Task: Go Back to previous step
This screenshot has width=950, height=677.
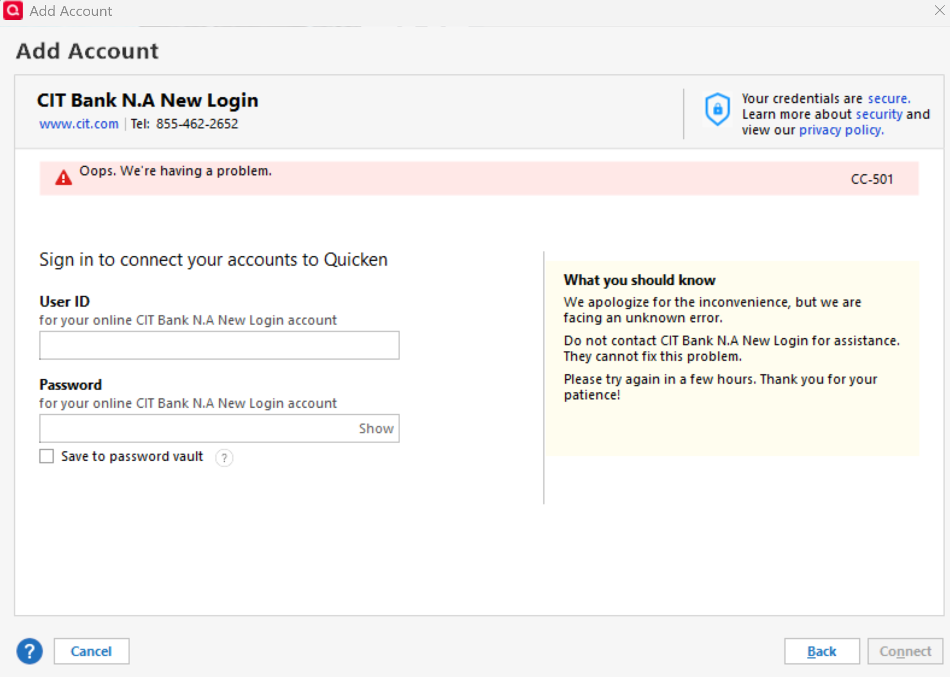Action: (x=821, y=651)
